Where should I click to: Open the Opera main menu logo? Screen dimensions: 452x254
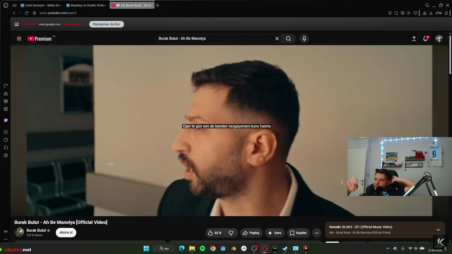(x=6, y=5)
